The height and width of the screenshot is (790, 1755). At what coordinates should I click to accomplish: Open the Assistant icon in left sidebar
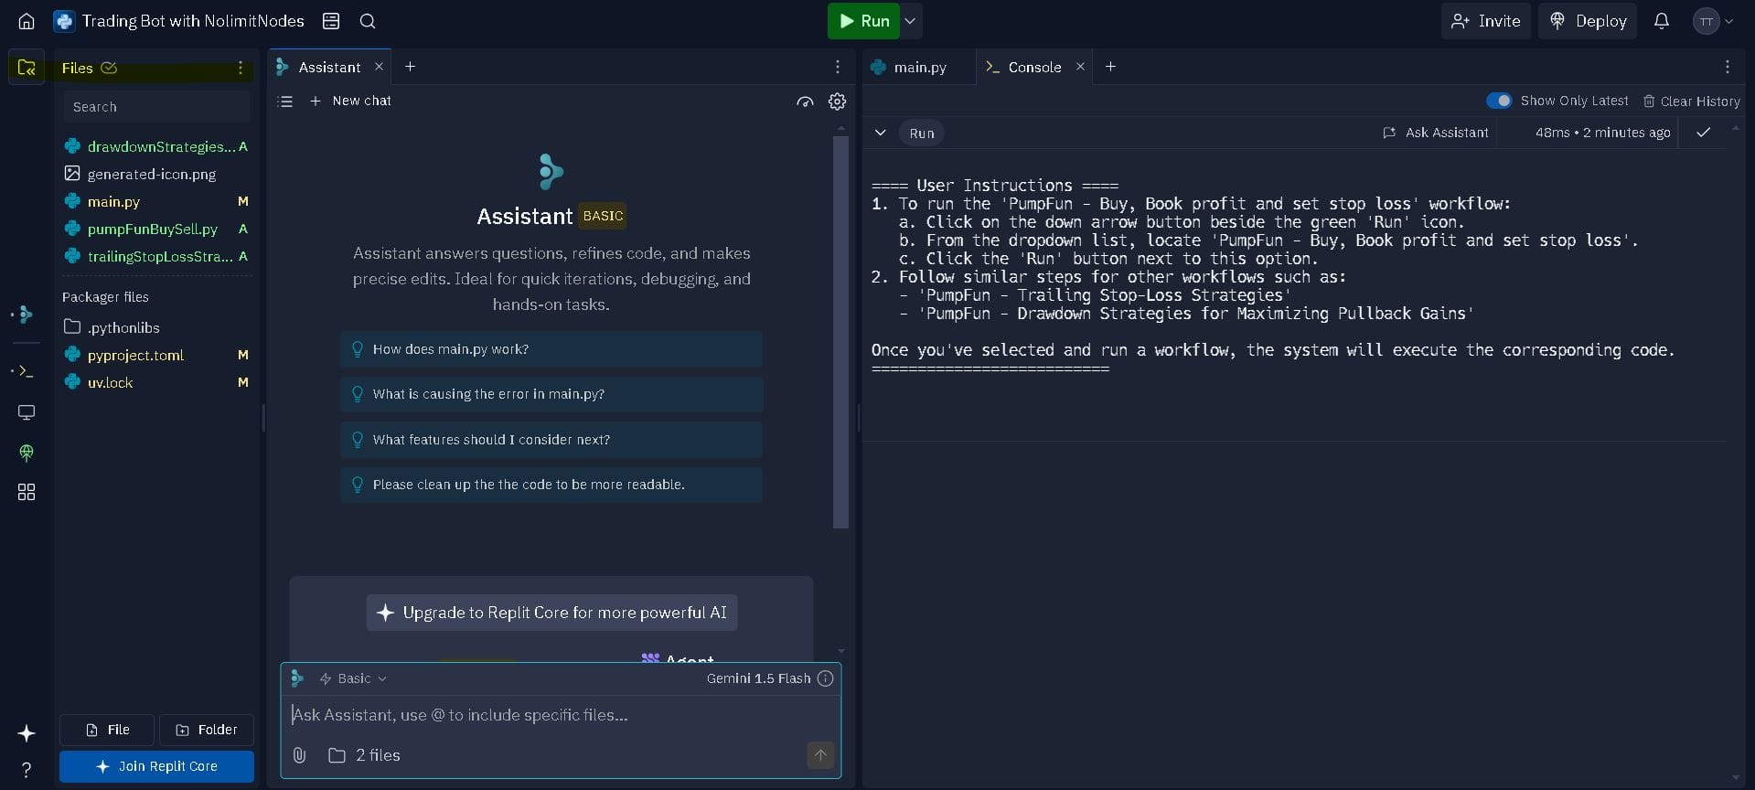pyautogui.click(x=27, y=315)
